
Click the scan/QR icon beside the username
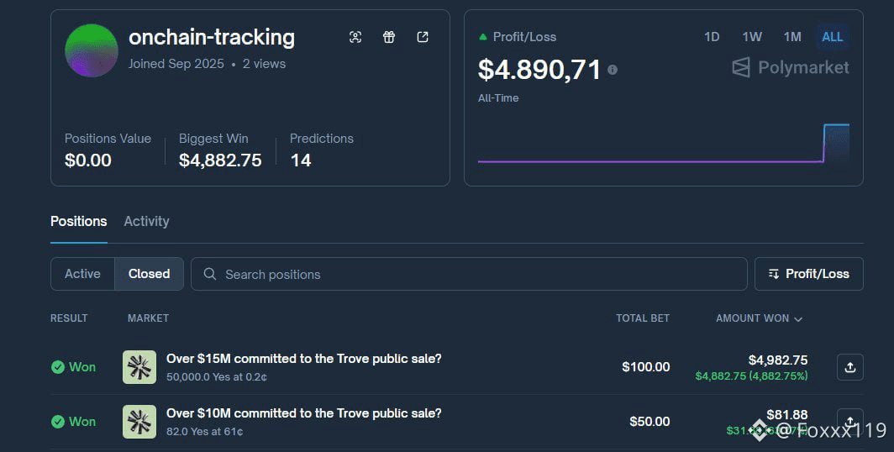tap(355, 37)
